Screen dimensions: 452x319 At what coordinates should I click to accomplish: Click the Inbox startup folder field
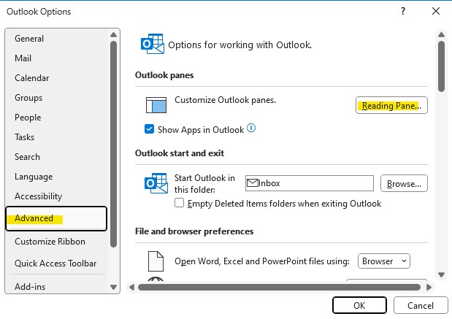310,183
